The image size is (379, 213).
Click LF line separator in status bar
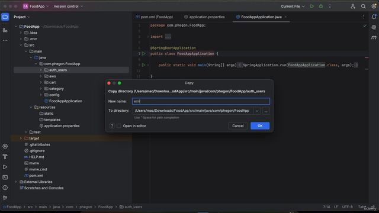pyautogui.click(x=336, y=207)
